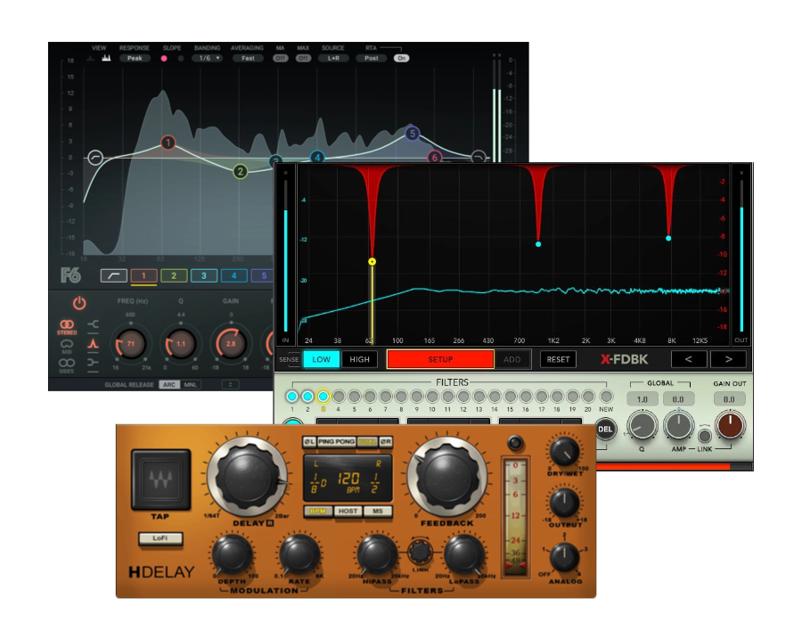Click the red SETUP button in X-FDBK

pyautogui.click(x=440, y=359)
